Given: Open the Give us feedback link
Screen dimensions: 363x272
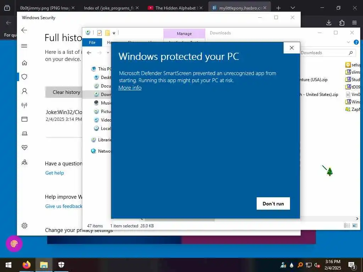Looking at the screenshot, I should [x=64, y=206].
